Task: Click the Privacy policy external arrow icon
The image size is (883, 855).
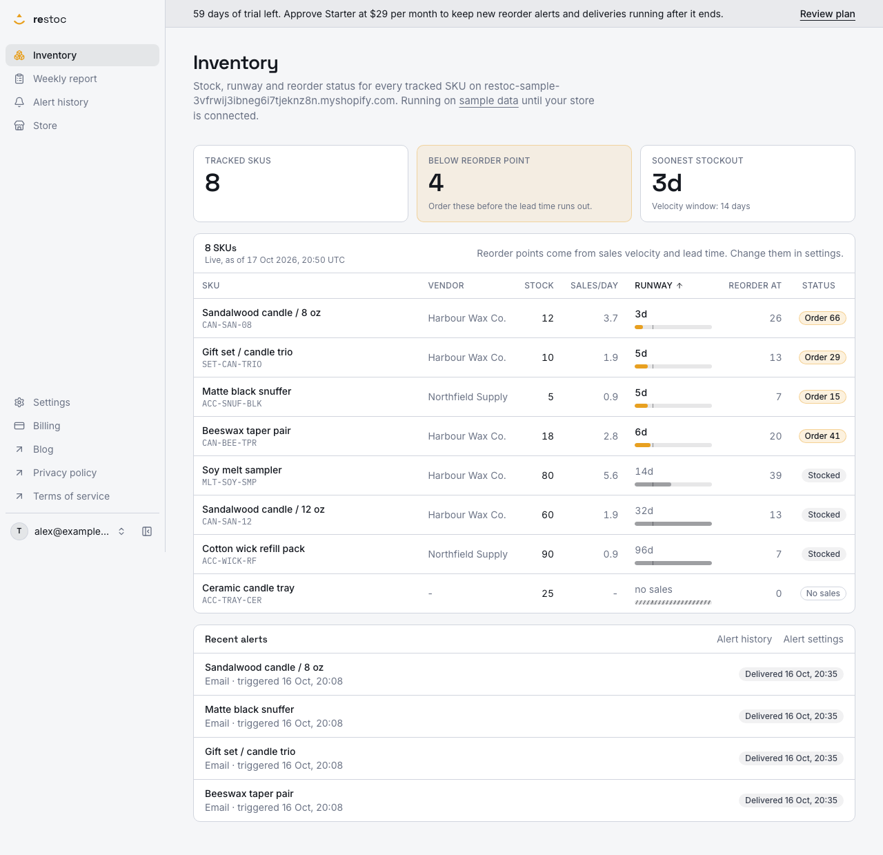Action: [x=19, y=473]
